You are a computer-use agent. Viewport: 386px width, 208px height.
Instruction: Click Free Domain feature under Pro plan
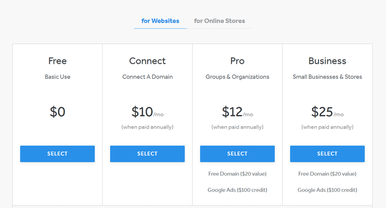[x=237, y=174]
